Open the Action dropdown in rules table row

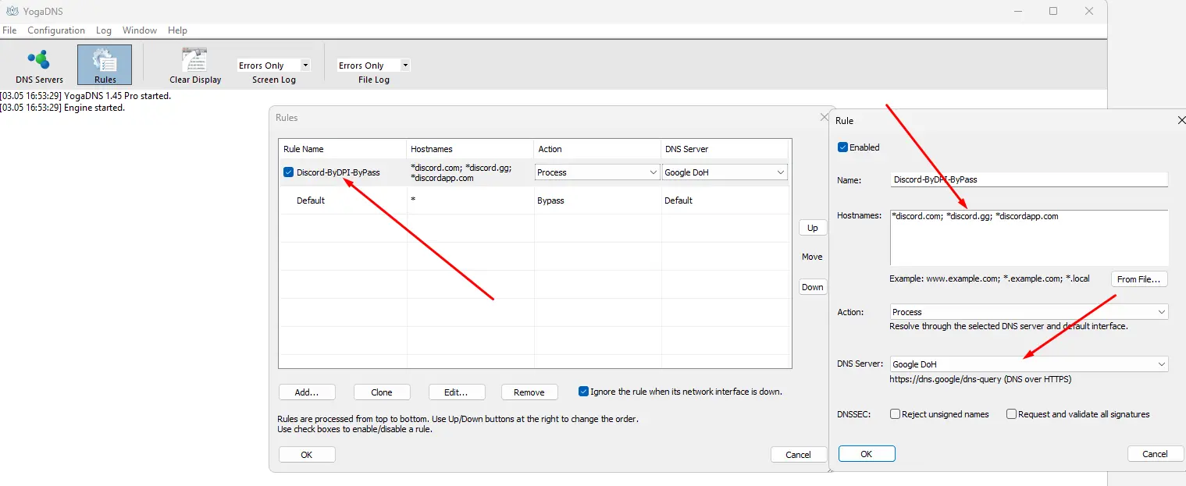(x=597, y=172)
